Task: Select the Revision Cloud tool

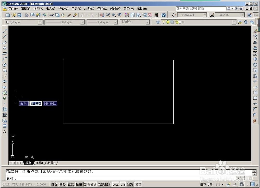Action: click(4, 70)
